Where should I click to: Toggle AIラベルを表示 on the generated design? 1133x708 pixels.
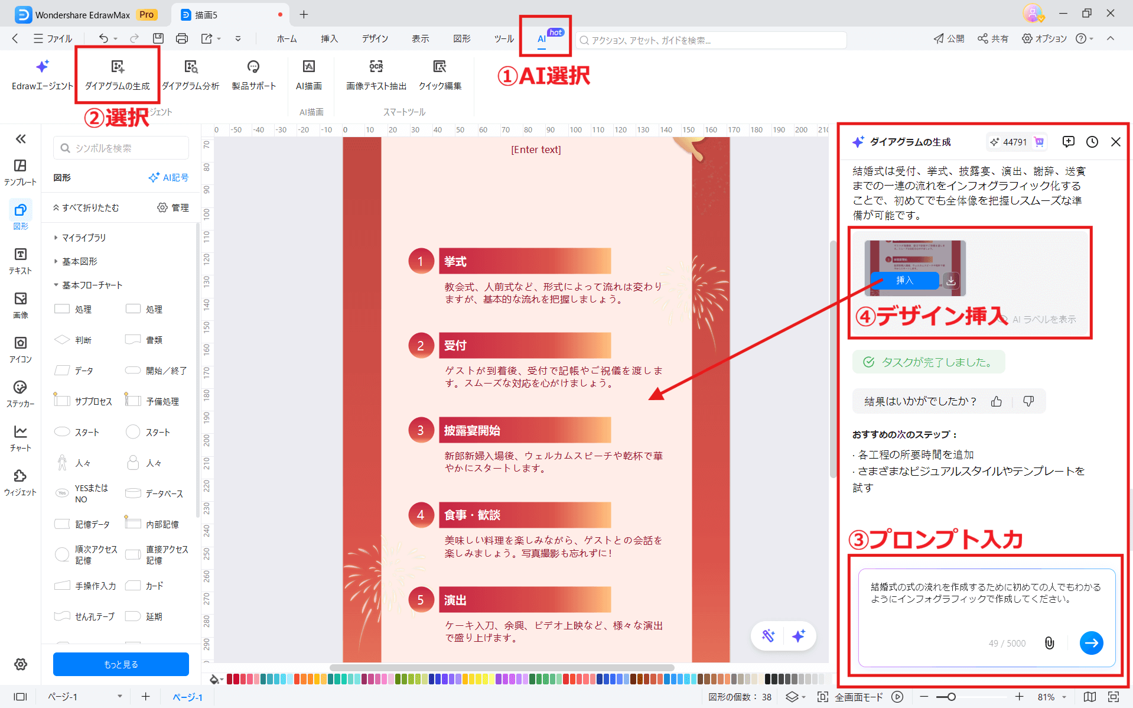click(x=1044, y=319)
